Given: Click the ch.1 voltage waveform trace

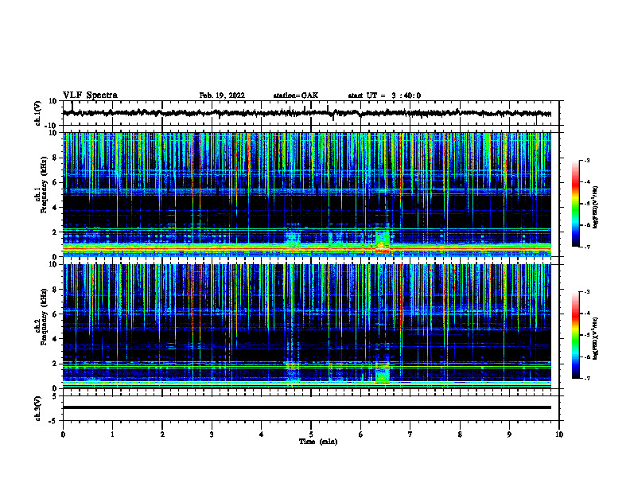Looking at the screenshot, I should 307,113.
